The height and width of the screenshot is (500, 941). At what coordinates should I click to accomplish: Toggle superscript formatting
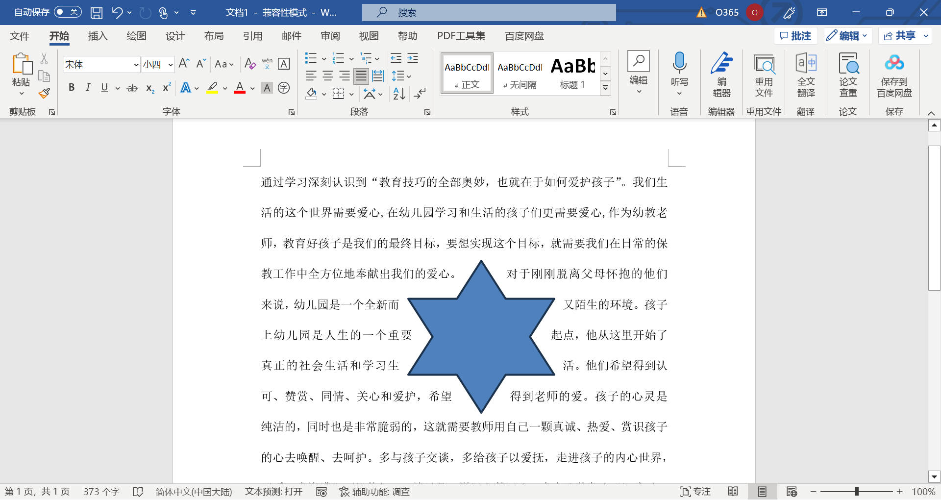pyautogui.click(x=167, y=88)
